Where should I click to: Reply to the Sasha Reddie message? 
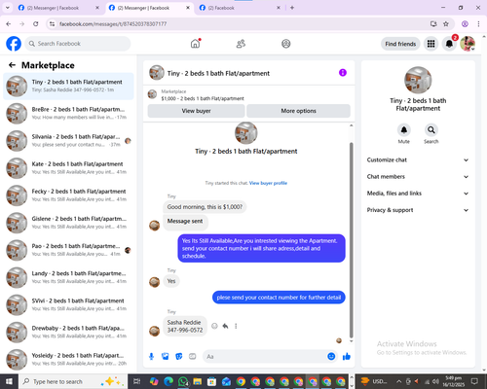225,326
